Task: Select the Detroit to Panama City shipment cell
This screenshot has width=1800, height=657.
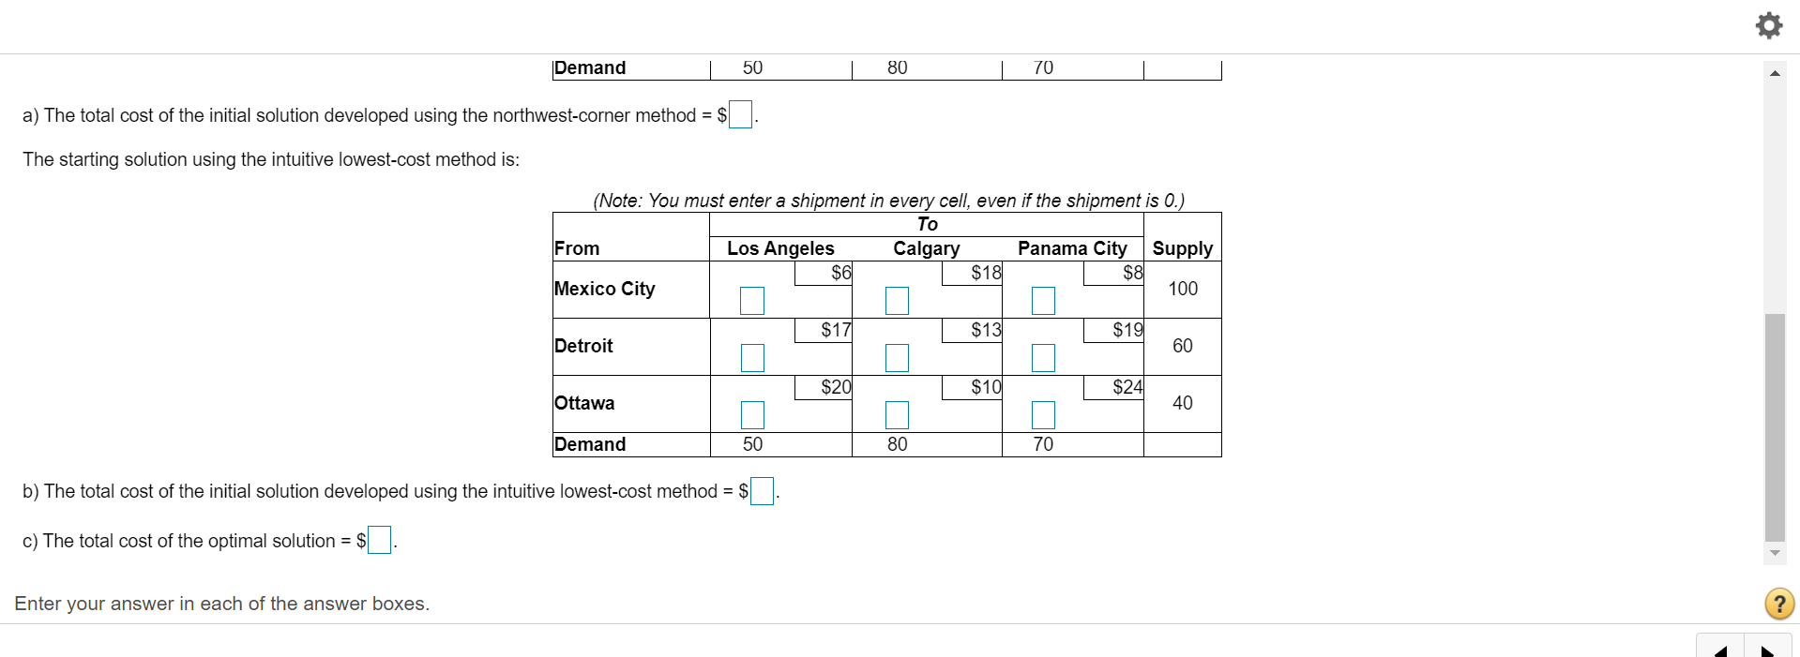Action: [1044, 358]
